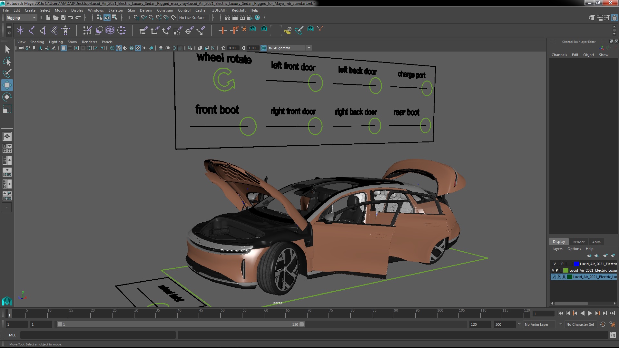Switch to the Anim layer tab
Screen dimensions: 619x348
[596, 242]
